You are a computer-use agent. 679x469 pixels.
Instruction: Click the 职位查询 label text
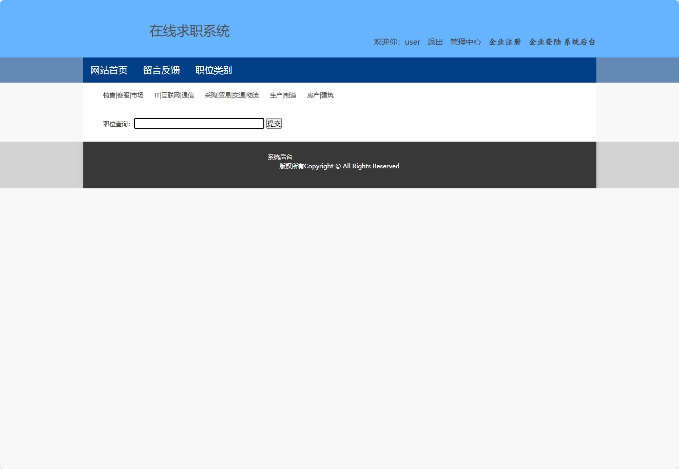[x=116, y=123]
